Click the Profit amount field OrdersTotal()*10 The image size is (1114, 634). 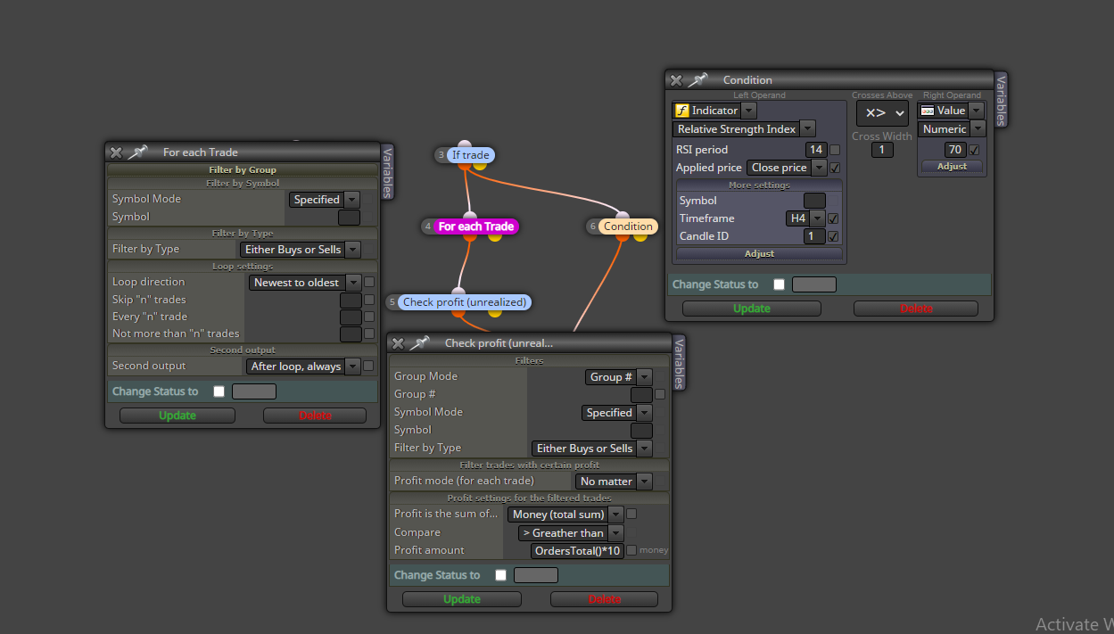click(577, 551)
